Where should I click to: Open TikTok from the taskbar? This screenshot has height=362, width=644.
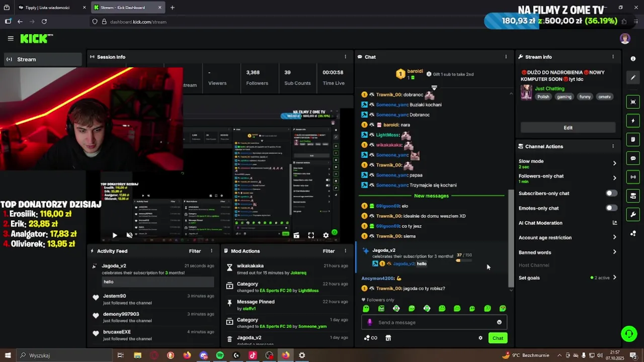pos(253,355)
